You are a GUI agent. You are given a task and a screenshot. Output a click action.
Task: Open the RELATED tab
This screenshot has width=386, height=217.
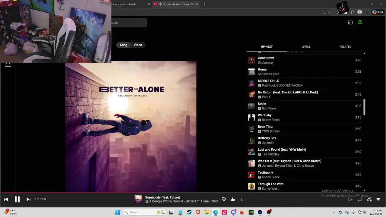click(x=345, y=47)
